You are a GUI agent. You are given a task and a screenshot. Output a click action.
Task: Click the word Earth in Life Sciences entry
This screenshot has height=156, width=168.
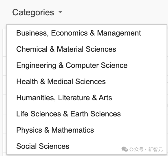pos(79,114)
